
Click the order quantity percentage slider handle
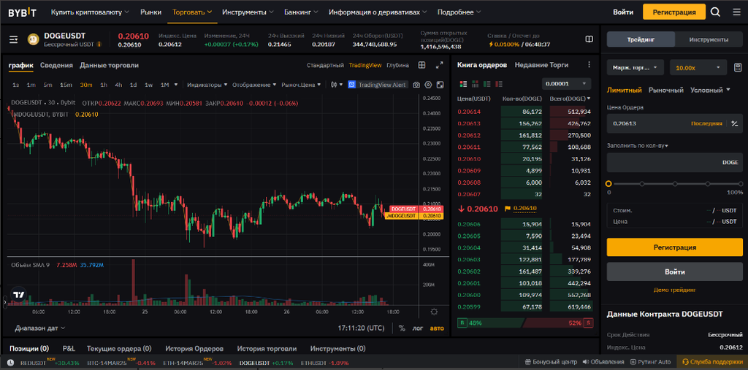(608, 184)
